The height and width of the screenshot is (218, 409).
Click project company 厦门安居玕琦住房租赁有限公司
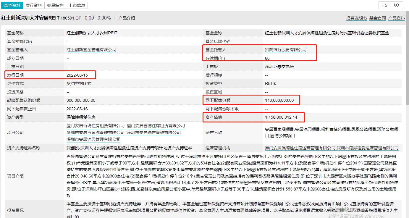point(96,126)
